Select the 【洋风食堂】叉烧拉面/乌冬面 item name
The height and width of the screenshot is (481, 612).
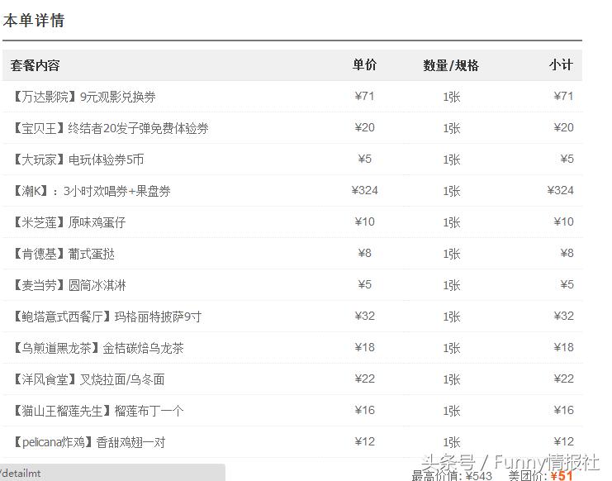click(x=88, y=379)
